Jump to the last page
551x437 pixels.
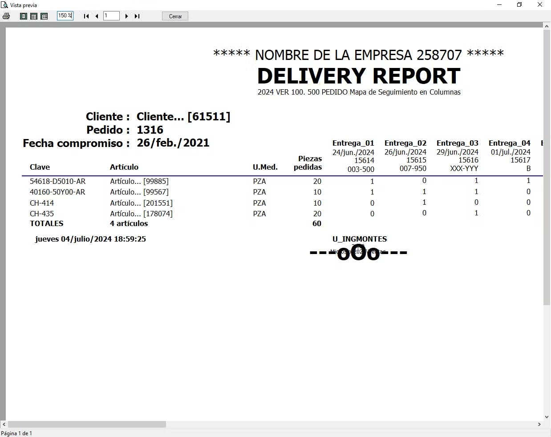coord(137,16)
